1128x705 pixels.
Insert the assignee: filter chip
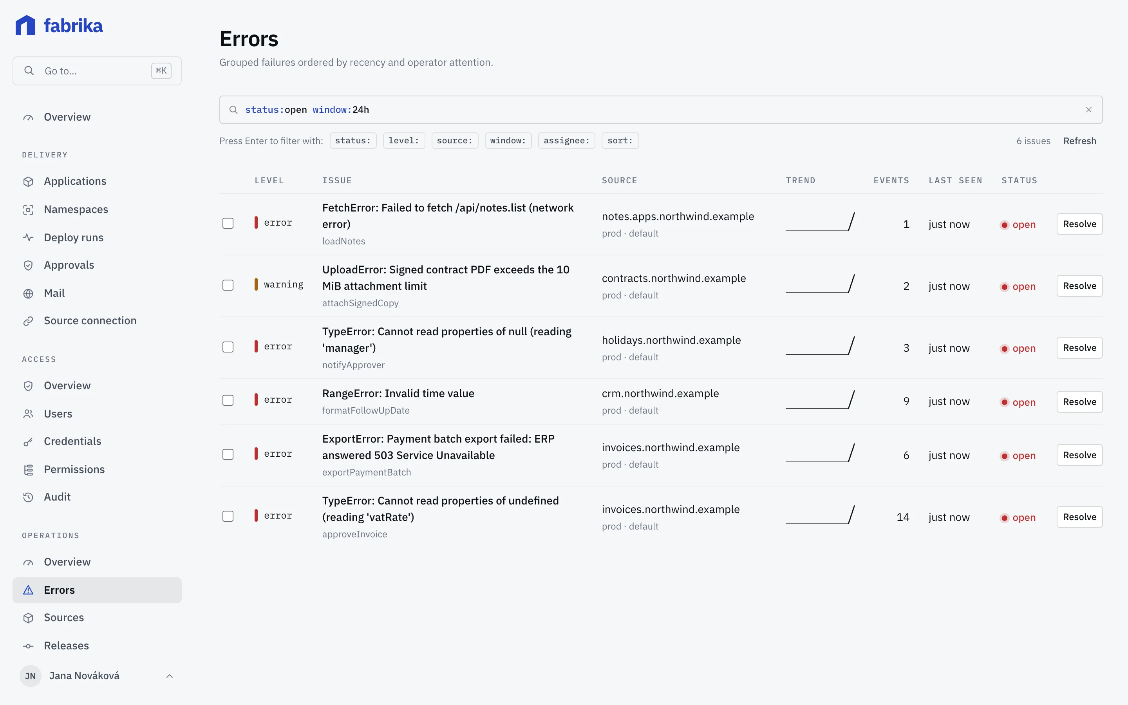pyautogui.click(x=566, y=140)
